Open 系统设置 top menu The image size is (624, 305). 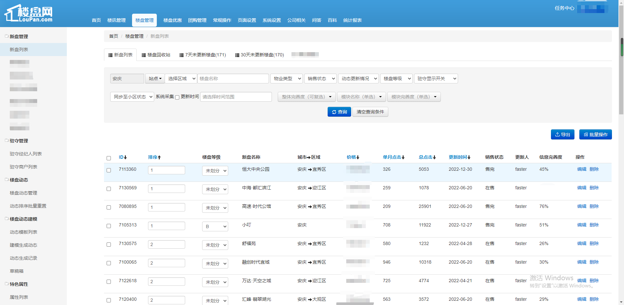coord(272,20)
